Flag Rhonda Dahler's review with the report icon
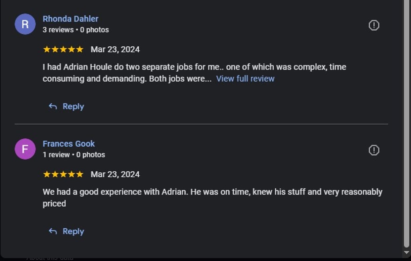The width and height of the screenshot is (411, 261). [x=374, y=25]
